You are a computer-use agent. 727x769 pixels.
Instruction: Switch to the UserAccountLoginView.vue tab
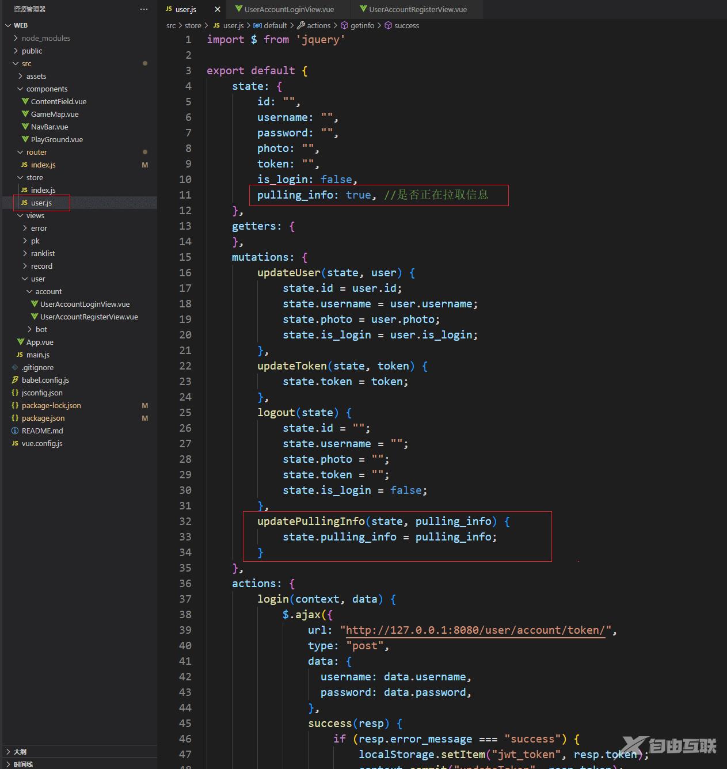click(288, 9)
